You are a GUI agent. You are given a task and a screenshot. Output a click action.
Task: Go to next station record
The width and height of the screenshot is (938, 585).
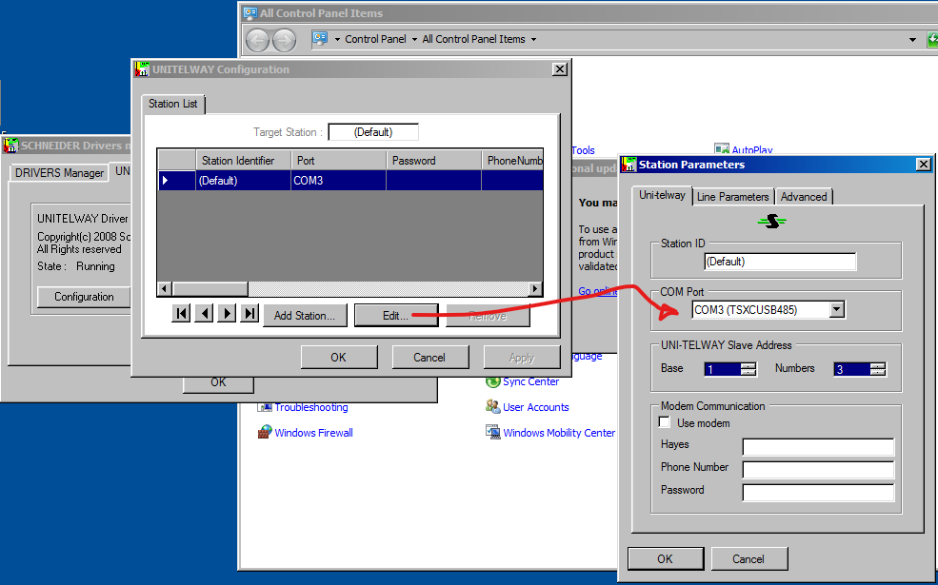[227, 315]
